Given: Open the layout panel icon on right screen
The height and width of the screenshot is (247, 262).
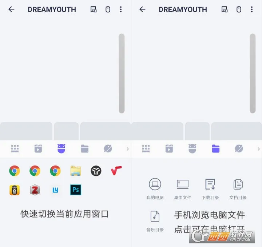Looking at the screenshot, I should (225, 9).
